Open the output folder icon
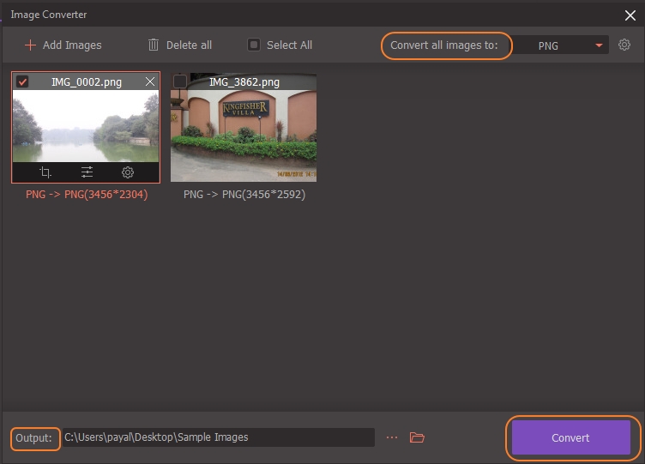The image size is (645, 464). point(417,437)
